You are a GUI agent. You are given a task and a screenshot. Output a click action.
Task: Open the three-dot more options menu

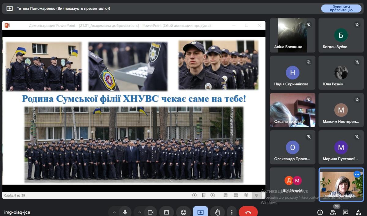click(x=232, y=212)
